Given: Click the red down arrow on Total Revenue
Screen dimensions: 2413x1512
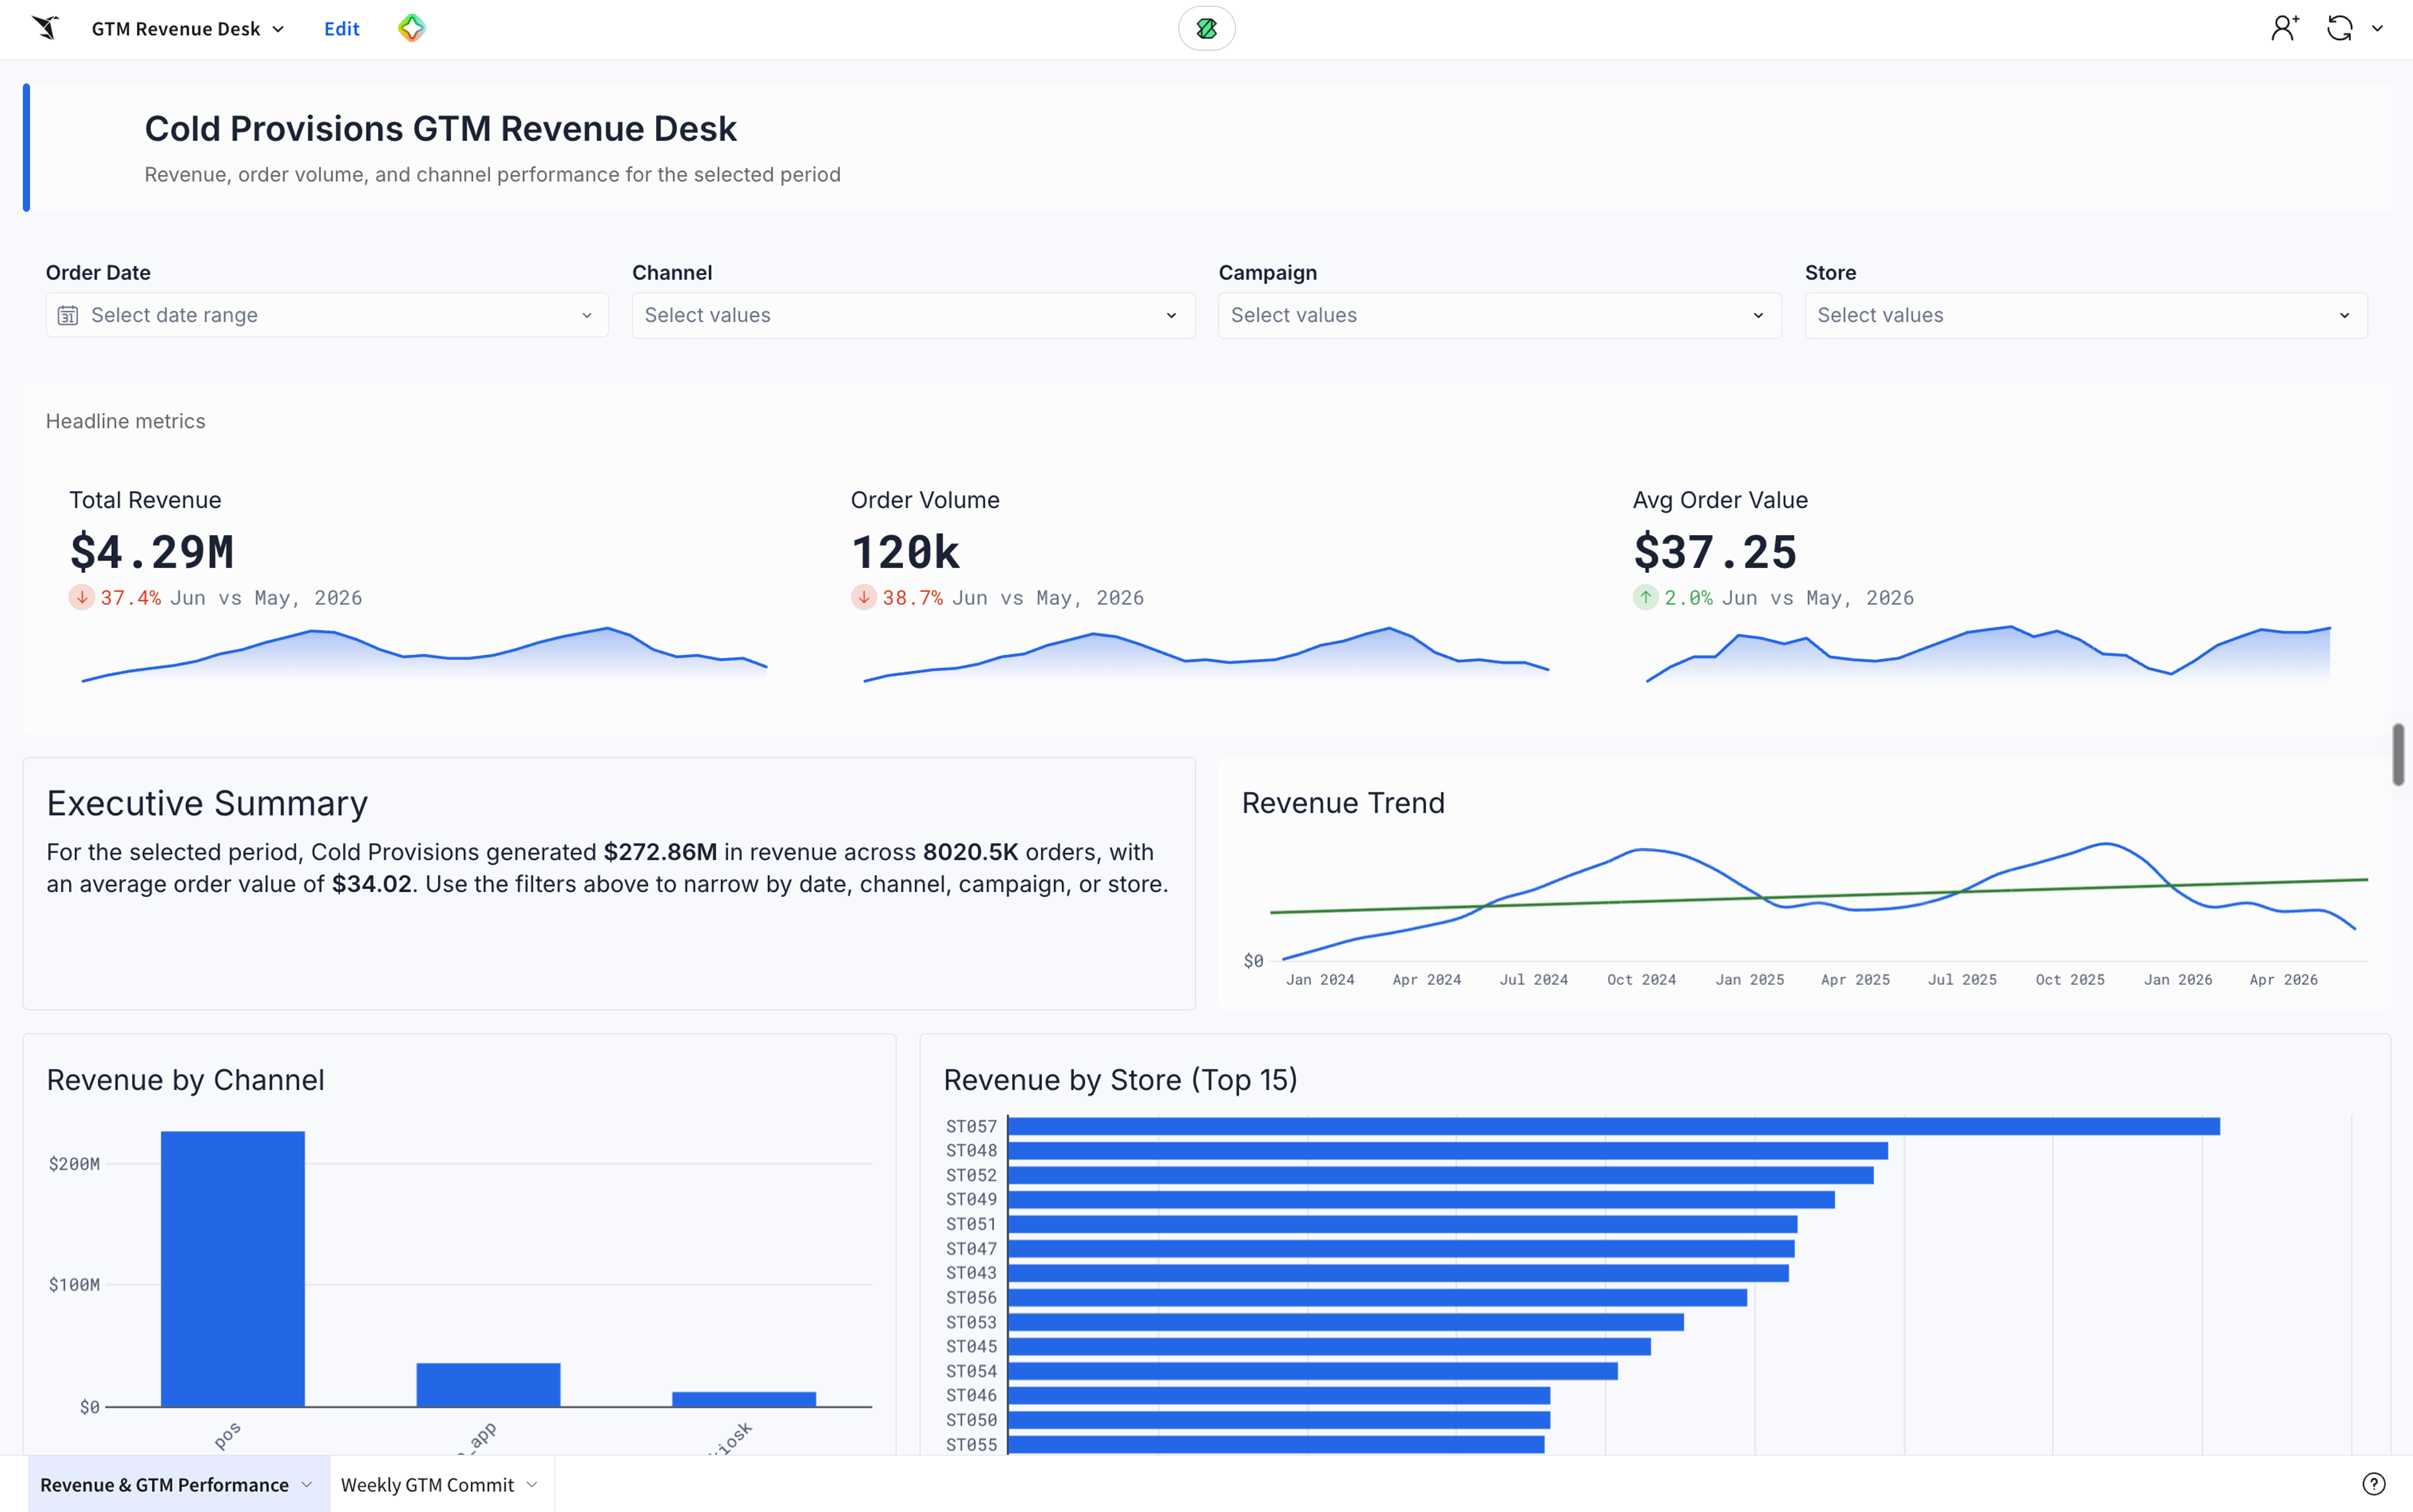Looking at the screenshot, I should [x=81, y=597].
